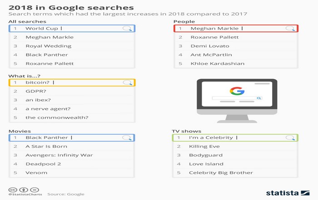Open the @StatistaCharts handle link
This screenshot has height=200, width=318.
[25, 195]
